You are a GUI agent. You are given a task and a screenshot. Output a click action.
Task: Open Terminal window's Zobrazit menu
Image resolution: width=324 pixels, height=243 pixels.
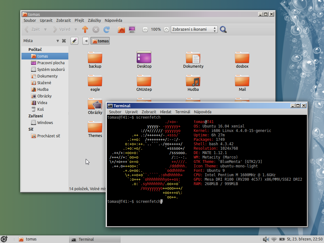pos(149,112)
